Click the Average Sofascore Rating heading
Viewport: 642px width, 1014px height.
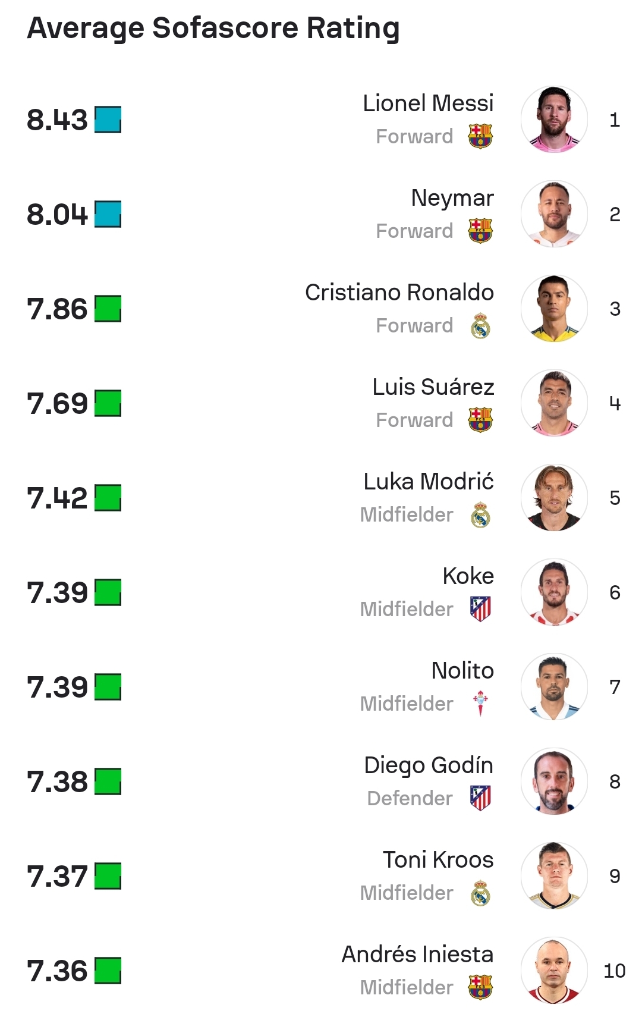pos(213,28)
